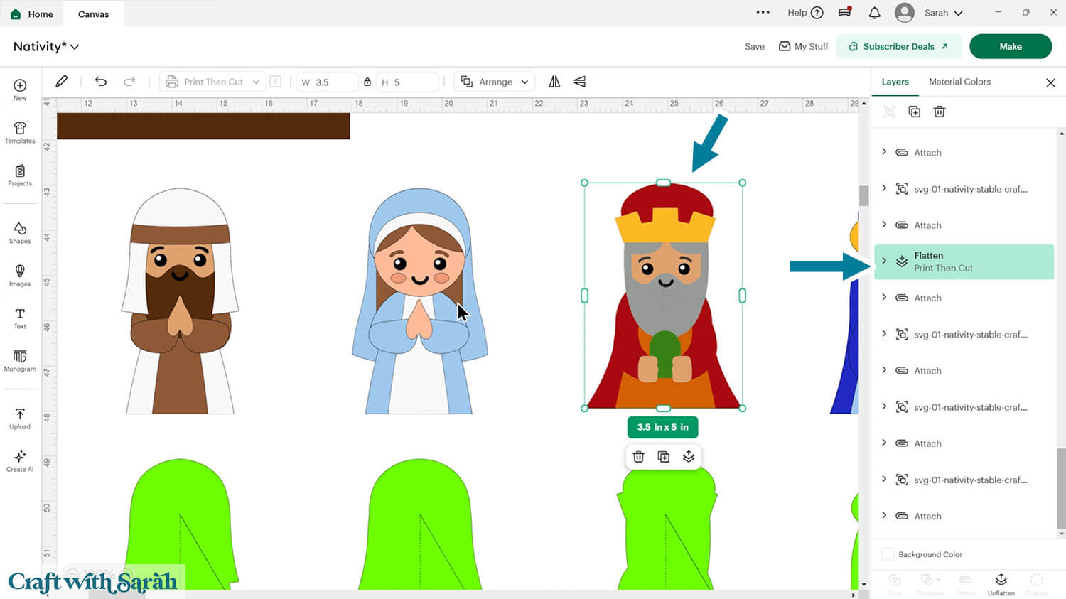This screenshot has height=599, width=1066.
Task: Undo the last action
Action: point(100,82)
